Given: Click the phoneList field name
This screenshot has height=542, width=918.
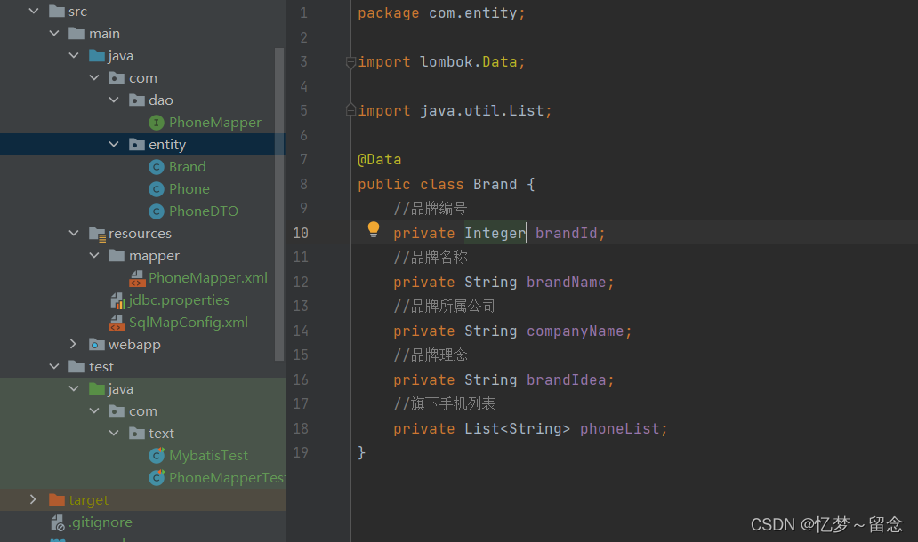Looking at the screenshot, I should 619,428.
